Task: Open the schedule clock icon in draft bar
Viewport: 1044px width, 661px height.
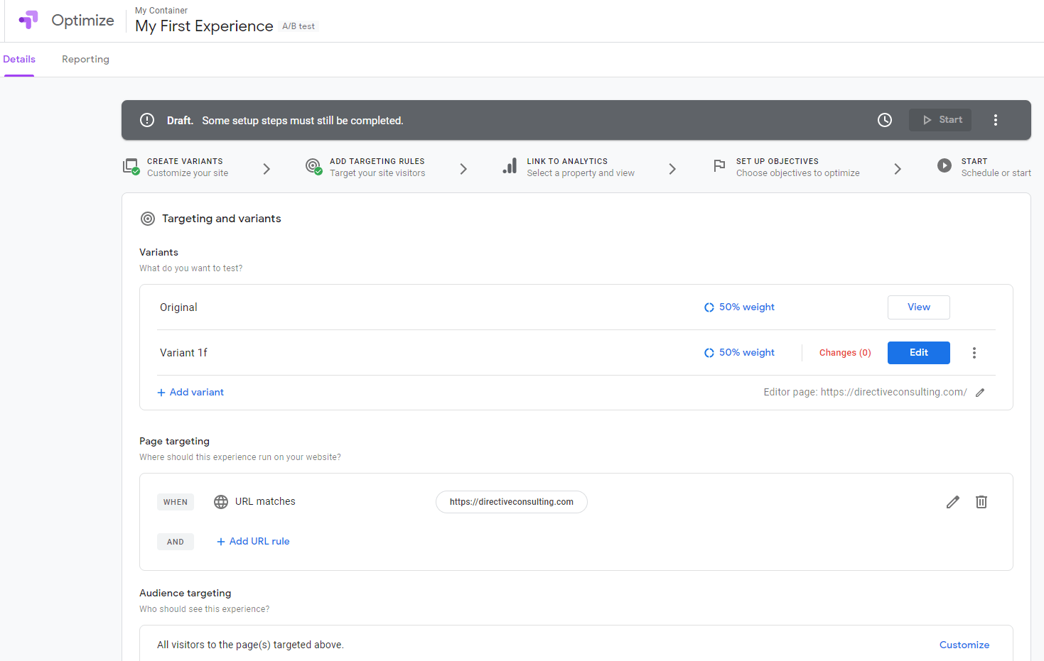Action: 885,120
